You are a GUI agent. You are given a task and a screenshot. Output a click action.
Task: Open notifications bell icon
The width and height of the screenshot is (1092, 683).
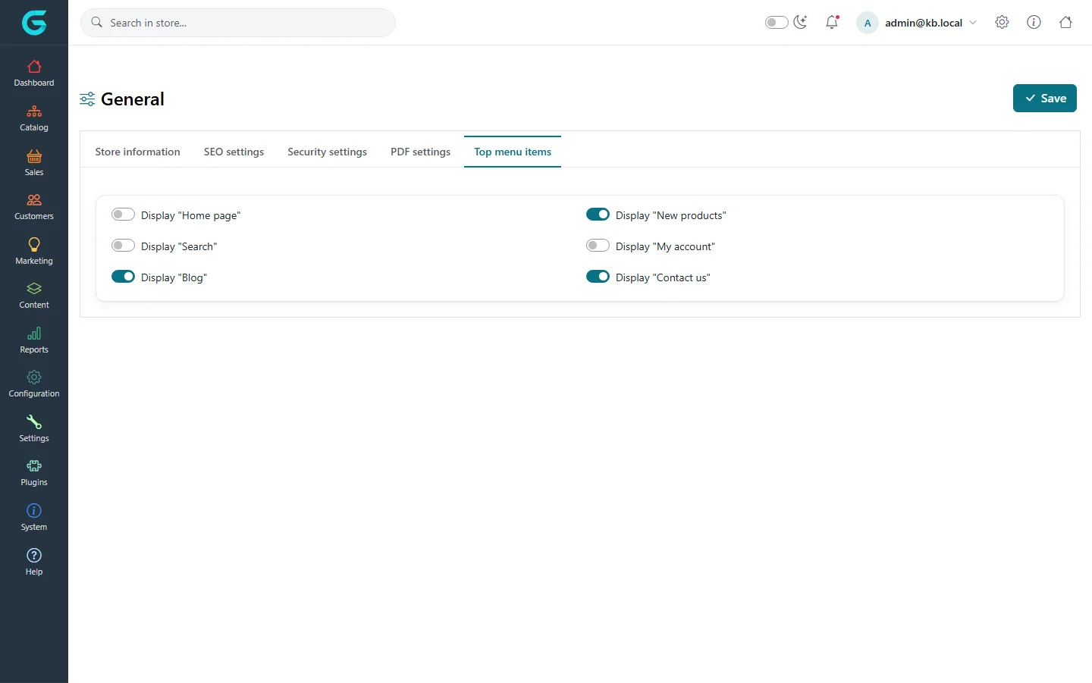point(832,23)
